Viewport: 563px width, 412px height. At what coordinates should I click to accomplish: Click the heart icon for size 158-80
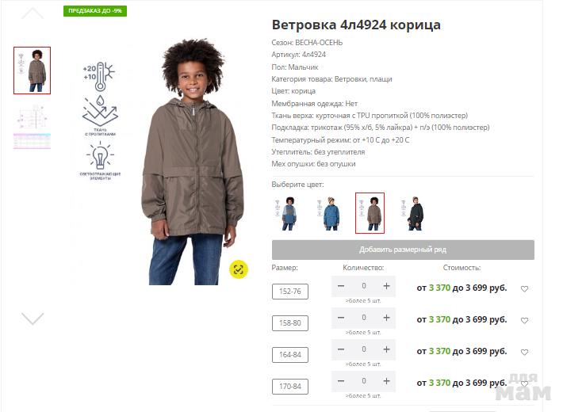click(524, 320)
